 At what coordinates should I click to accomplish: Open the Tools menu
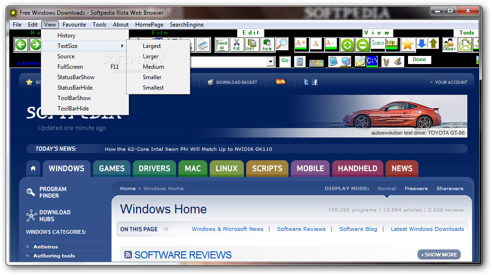(99, 25)
